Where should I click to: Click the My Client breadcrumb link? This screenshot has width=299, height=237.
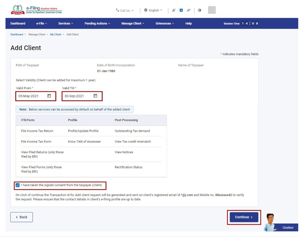[56, 34]
